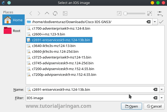
Task: Select c3725-adventerprisek9-mz124-15.bin file
Action: coord(61,57)
